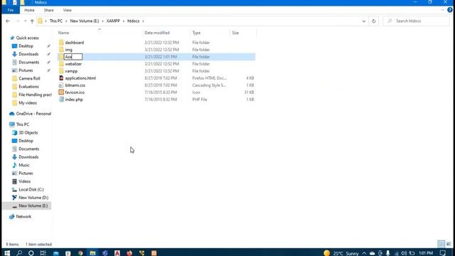Switch to the Share ribbon tab

pos(49,10)
